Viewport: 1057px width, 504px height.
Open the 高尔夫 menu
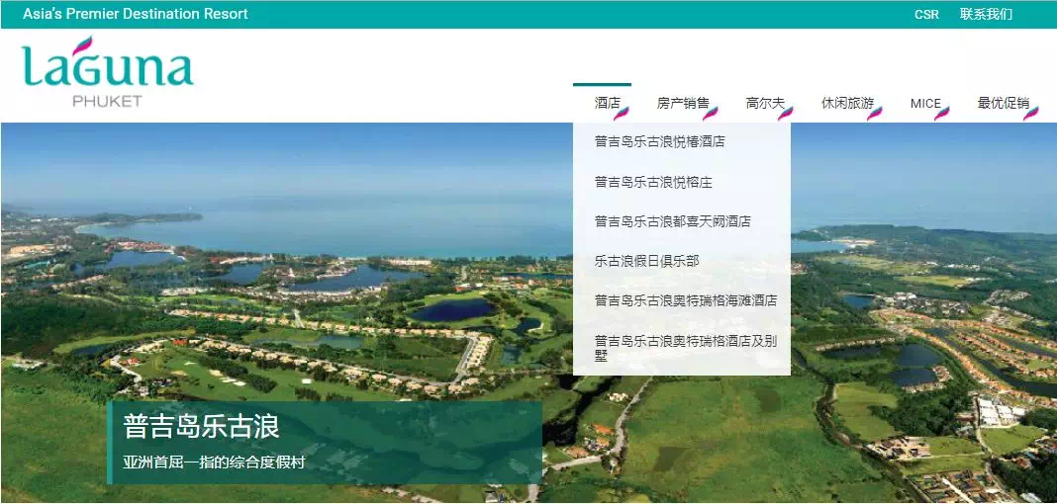point(765,103)
